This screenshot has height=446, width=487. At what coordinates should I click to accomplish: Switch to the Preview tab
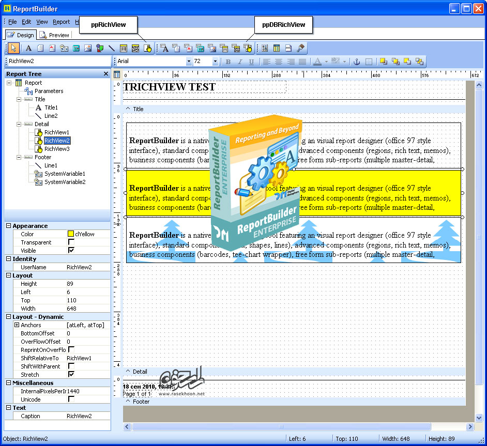point(54,35)
